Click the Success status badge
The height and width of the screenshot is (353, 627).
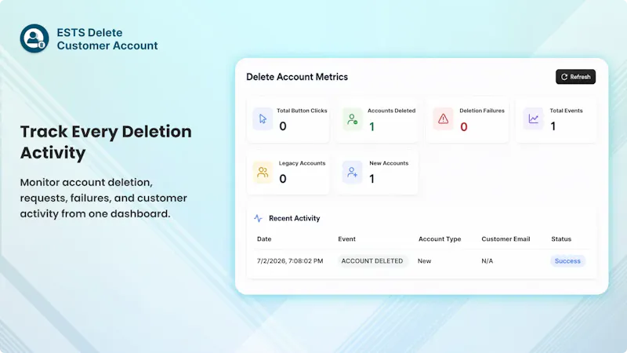tap(567, 261)
